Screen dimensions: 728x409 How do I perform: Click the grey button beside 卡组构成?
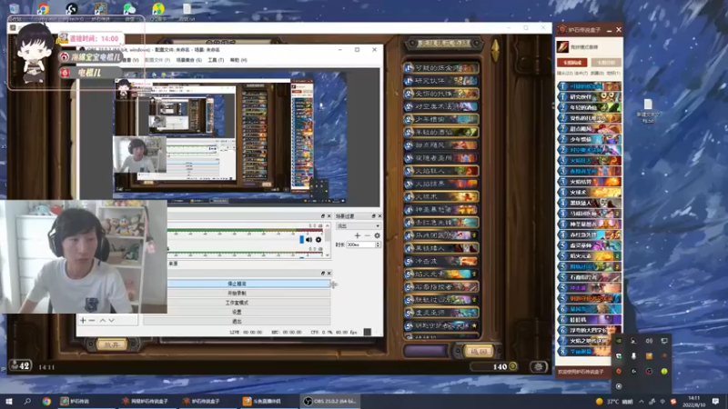(606, 62)
